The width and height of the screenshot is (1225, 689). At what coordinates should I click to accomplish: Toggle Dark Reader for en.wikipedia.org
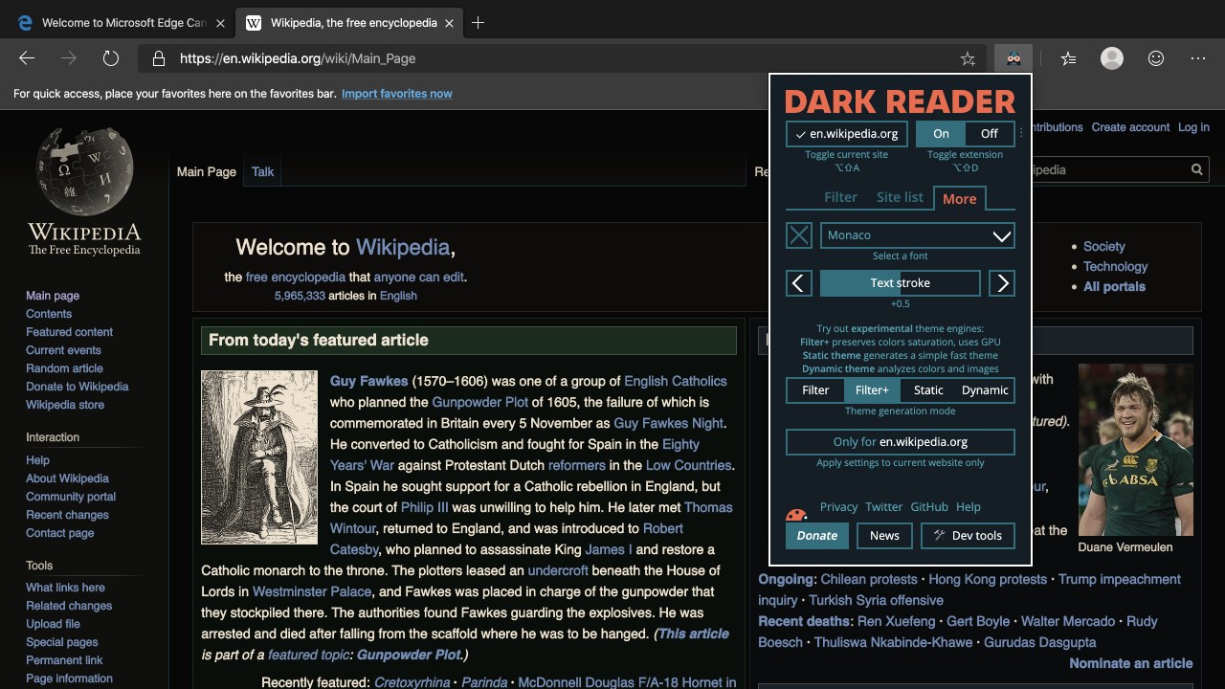(x=847, y=134)
